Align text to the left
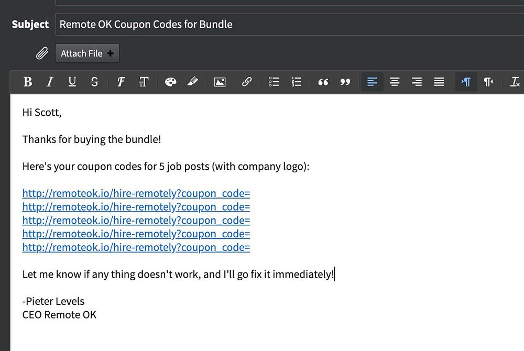 click(x=372, y=82)
